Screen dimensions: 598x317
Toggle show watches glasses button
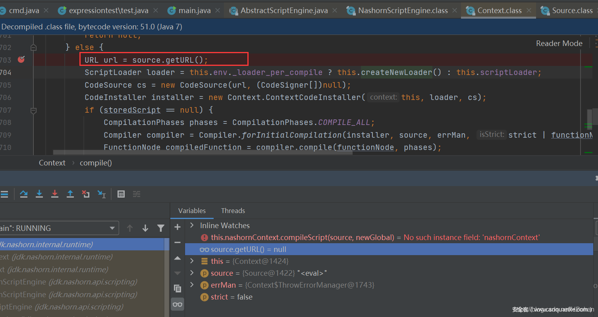[x=177, y=304]
